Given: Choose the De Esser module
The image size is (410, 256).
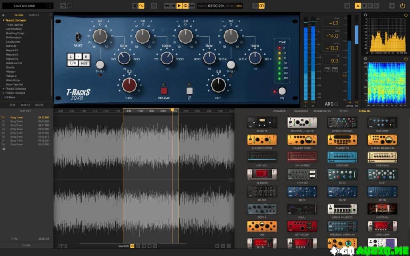Looking at the screenshot, I should (262, 174).
